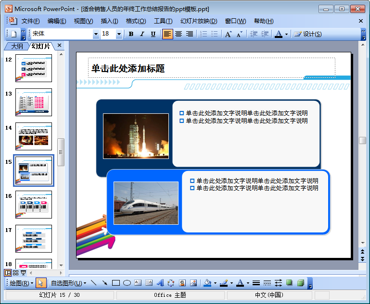This screenshot has height=304, width=370.
Task: Toggle bulleted list formatting
Action: click(x=214, y=34)
